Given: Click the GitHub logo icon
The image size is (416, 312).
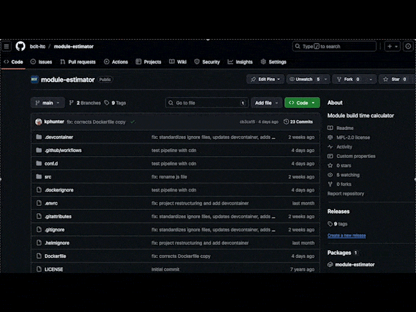Looking at the screenshot, I should click(20, 46).
